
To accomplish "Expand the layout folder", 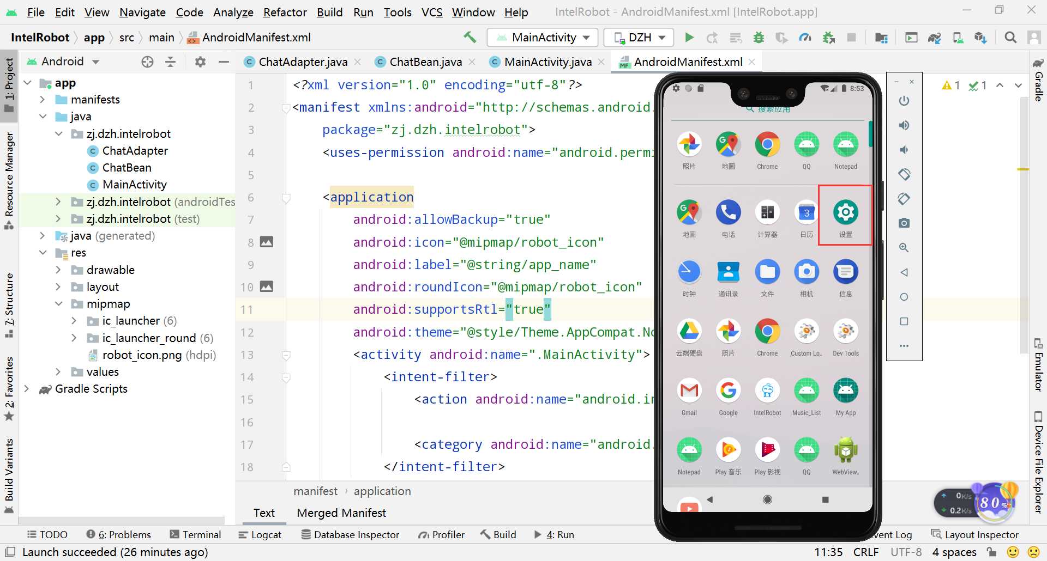I will coord(58,286).
